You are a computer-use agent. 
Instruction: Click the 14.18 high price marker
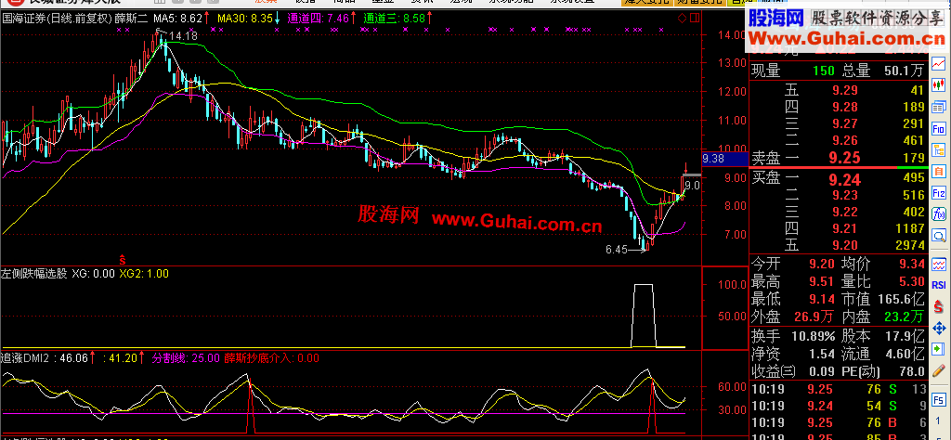pyautogui.click(x=183, y=36)
